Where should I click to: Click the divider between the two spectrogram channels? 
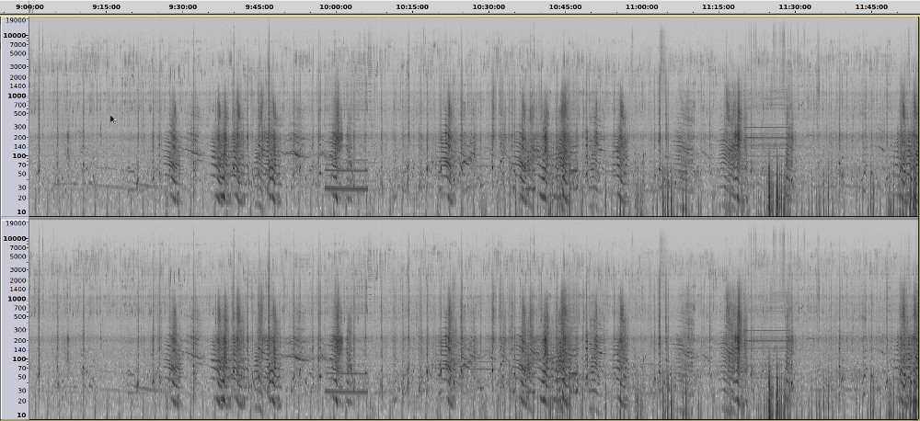[x=460, y=218]
